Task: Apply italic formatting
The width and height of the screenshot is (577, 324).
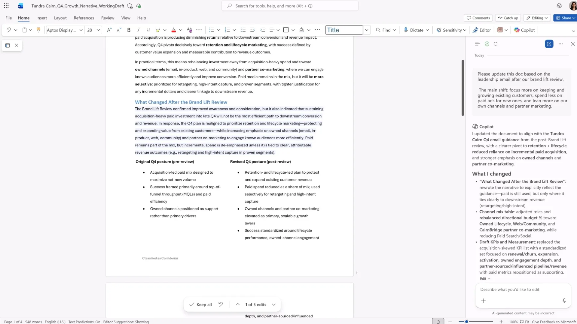Action: click(138, 30)
